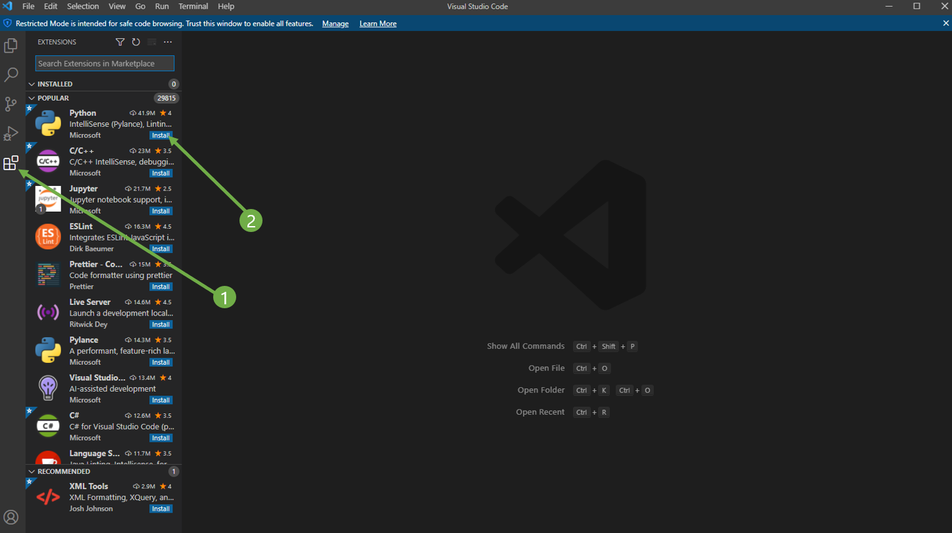This screenshot has width=952, height=533.
Task: Install the Live Server extension
Action: click(x=161, y=325)
